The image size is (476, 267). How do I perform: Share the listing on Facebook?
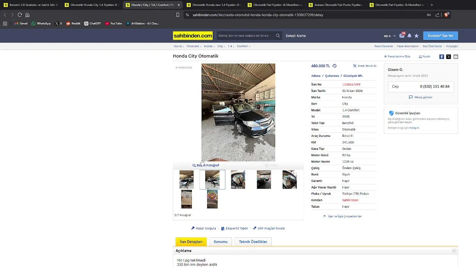441,57
